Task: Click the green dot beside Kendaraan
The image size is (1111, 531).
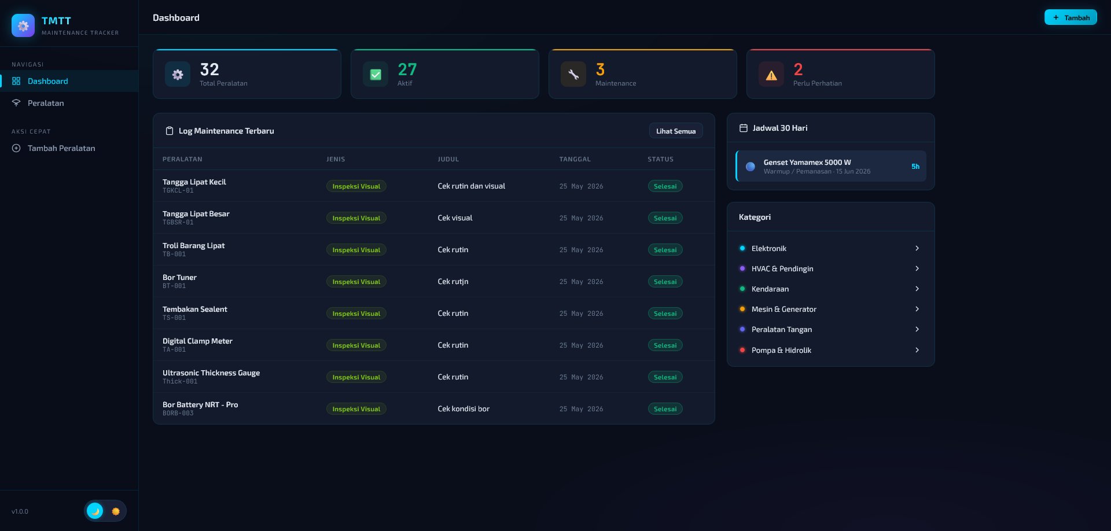Action: 742,289
